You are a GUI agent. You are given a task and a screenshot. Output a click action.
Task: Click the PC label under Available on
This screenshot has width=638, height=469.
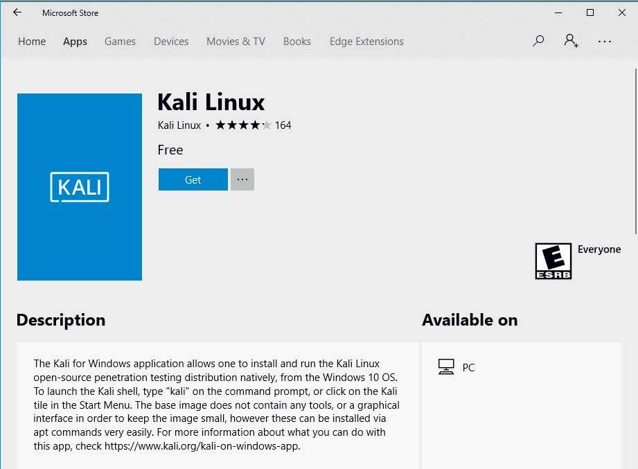pos(469,368)
